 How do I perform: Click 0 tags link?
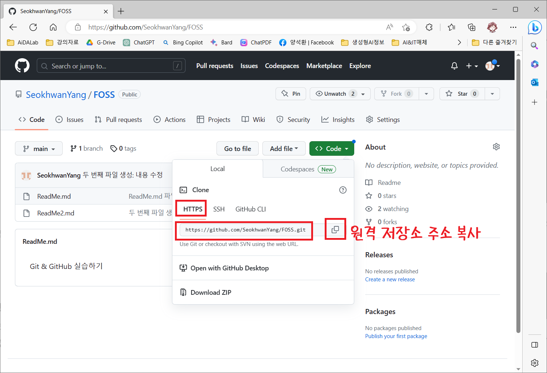pos(124,148)
